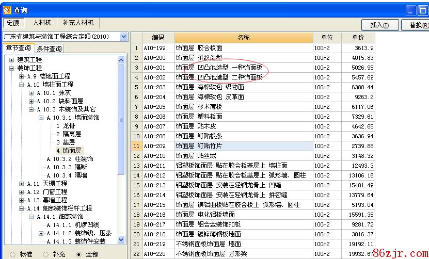
Task: Click the 替换 button
Action: [x=417, y=25]
